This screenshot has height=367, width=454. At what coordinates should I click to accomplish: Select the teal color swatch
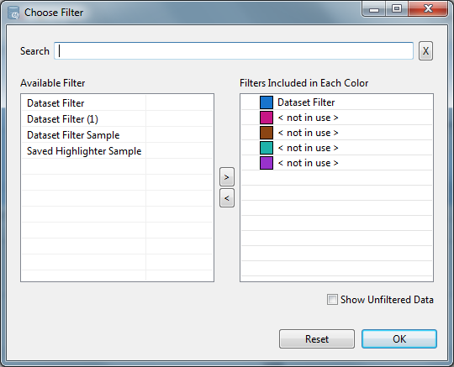267,148
